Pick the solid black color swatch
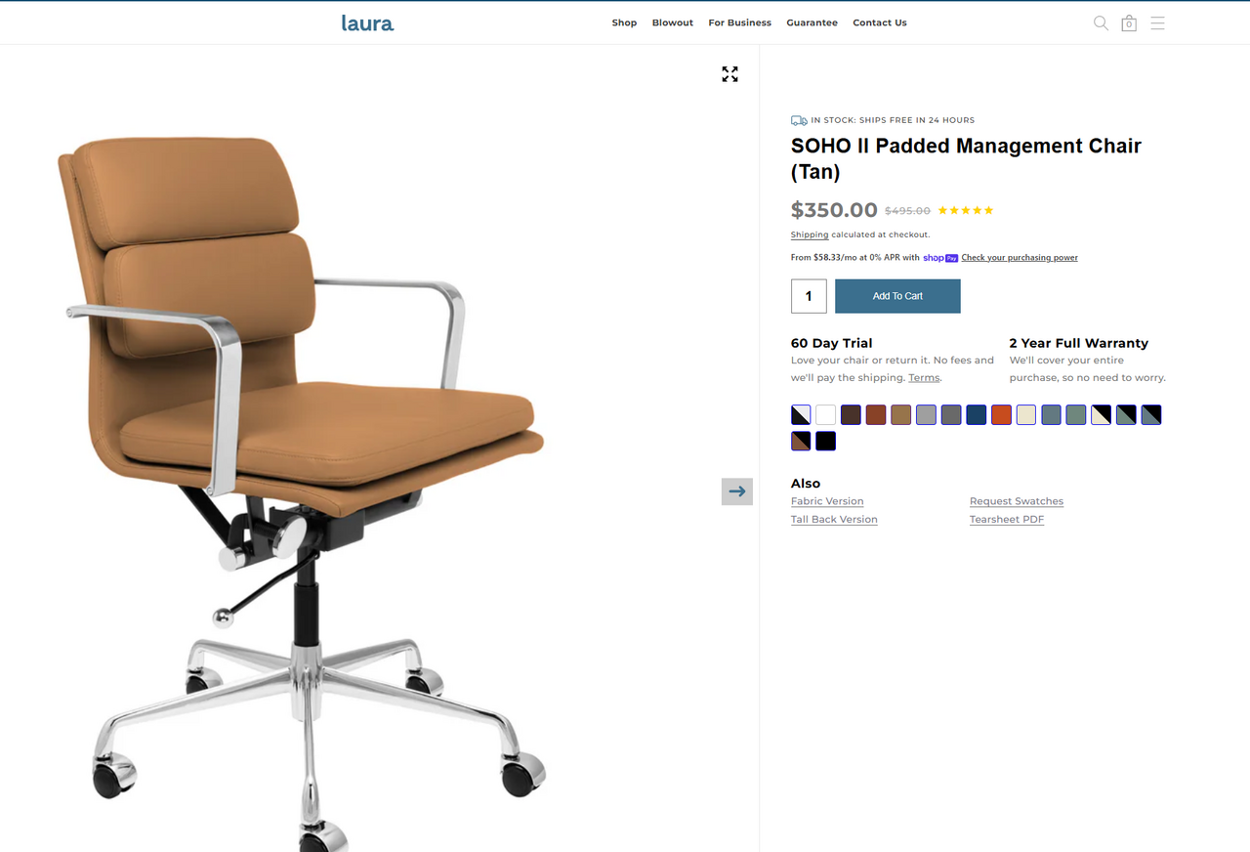Screen dimensions: 1250x852 click(x=826, y=441)
